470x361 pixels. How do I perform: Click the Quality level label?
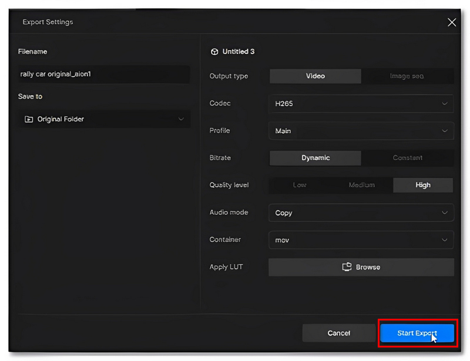coord(229,185)
